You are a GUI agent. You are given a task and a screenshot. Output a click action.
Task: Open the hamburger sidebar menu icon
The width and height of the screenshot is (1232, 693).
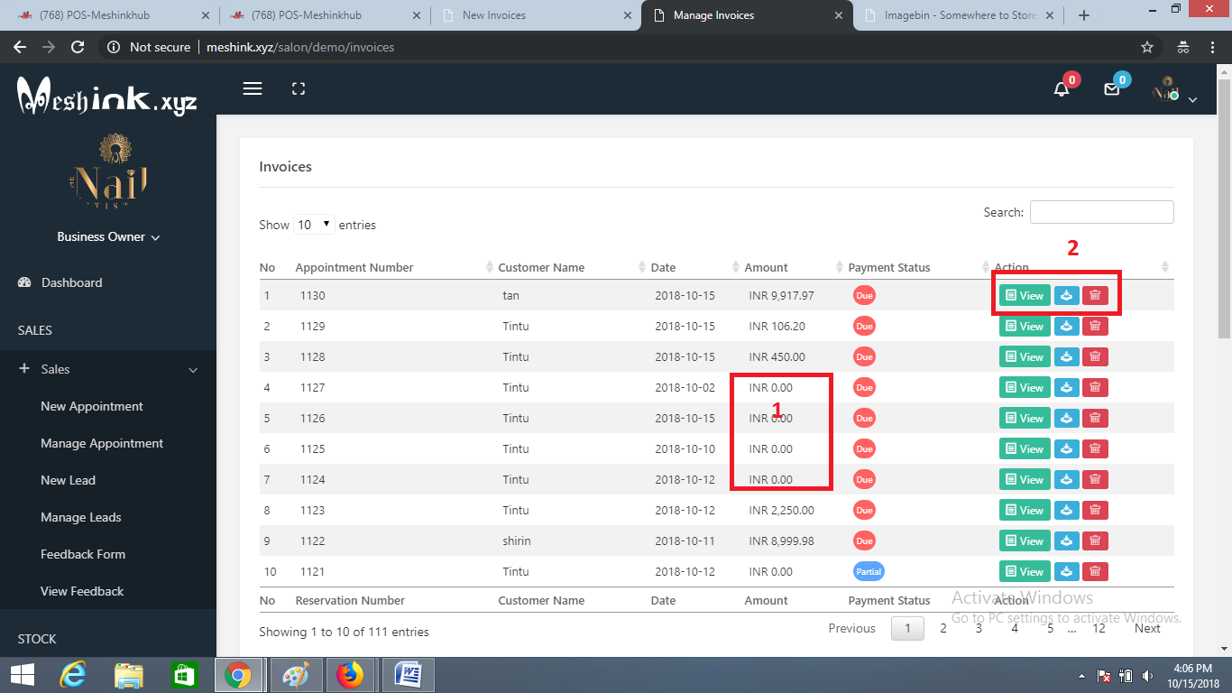pos(253,88)
